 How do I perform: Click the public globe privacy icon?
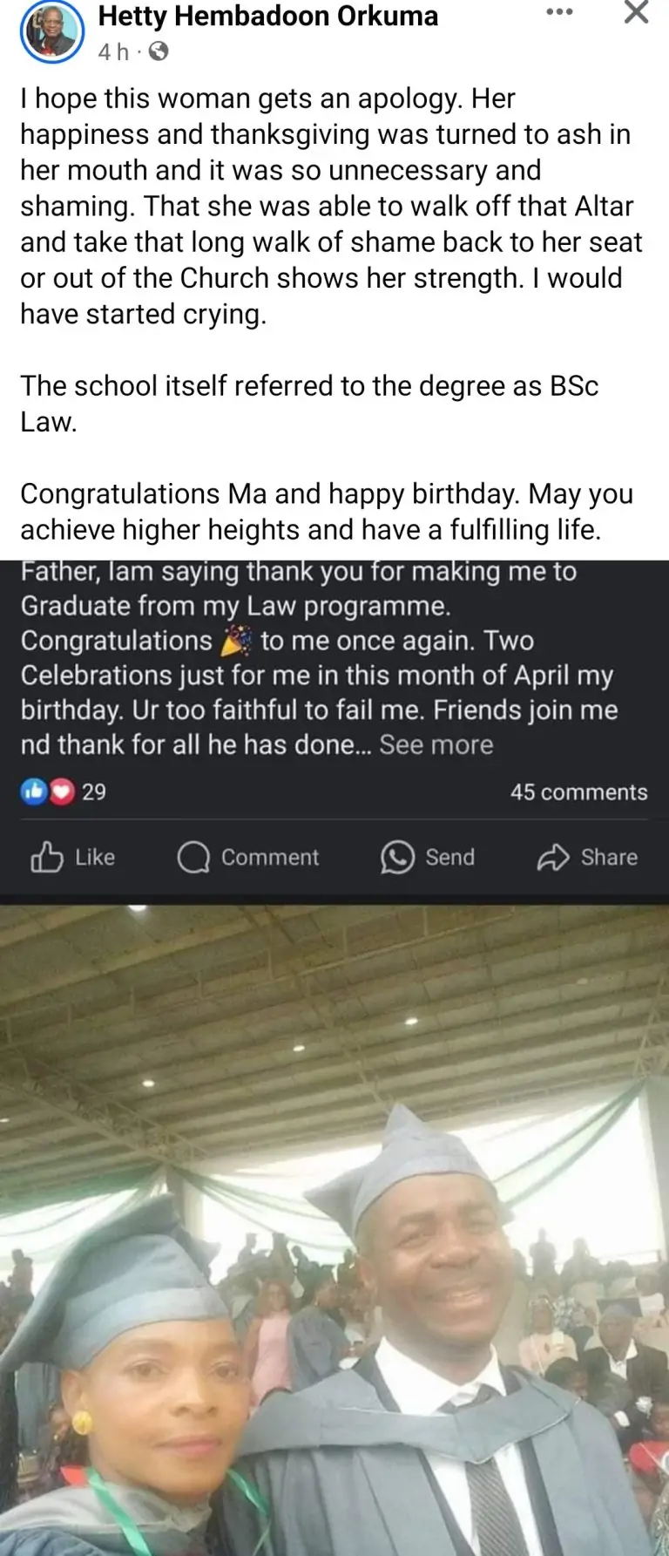[159, 52]
